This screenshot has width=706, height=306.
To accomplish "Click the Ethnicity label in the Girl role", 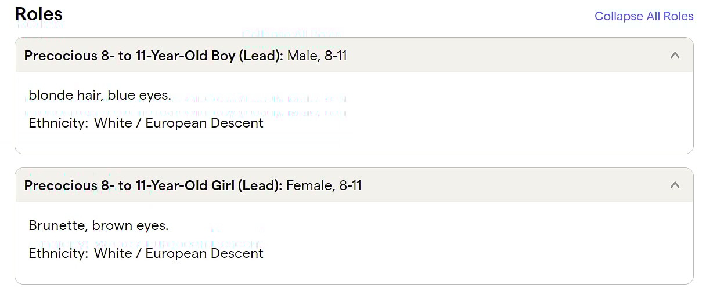I will pyautogui.click(x=59, y=253).
